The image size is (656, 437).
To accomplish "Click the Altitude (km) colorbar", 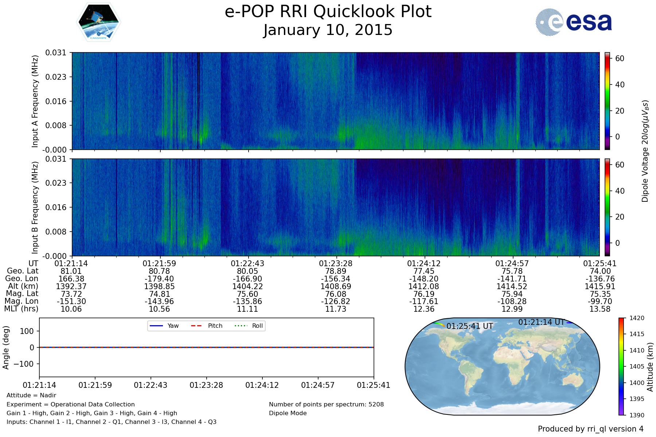I will click(621, 366).
